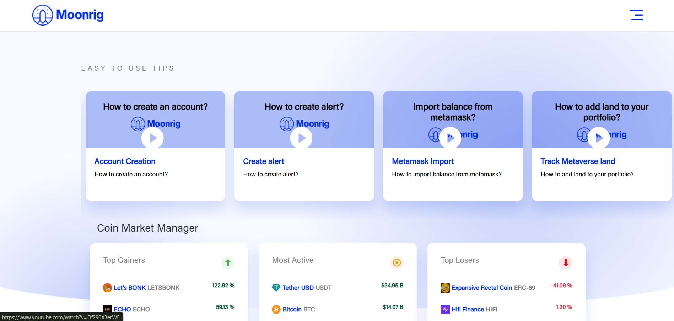The width and height of the screenshot is (674, 321).
Task: Open the Track Metaverse land link
Action: coord(578,161)
